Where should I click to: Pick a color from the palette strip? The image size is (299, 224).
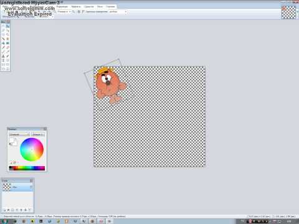click(27, 168)
